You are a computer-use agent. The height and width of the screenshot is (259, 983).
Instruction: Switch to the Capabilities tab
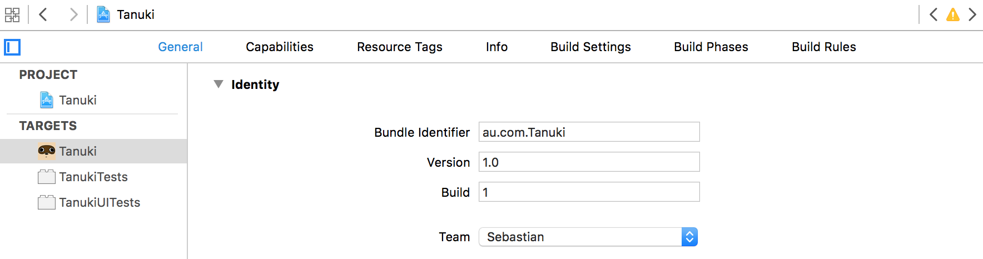point(280,47)
